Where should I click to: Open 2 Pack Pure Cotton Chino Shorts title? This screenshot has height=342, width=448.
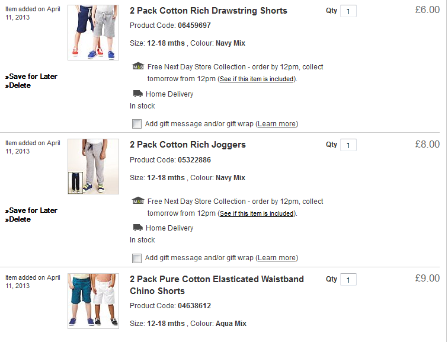click(x=216, y=285)
